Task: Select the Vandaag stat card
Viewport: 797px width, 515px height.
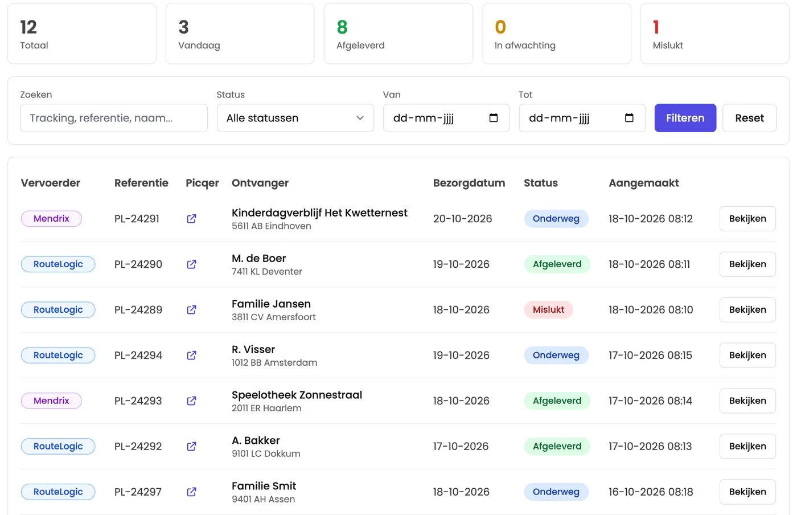Action: 240,34
